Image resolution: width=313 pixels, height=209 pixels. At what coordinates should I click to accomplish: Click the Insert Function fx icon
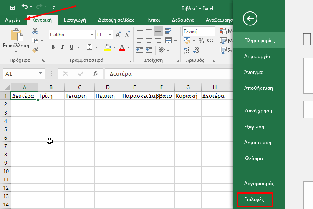tap(96, 74)
